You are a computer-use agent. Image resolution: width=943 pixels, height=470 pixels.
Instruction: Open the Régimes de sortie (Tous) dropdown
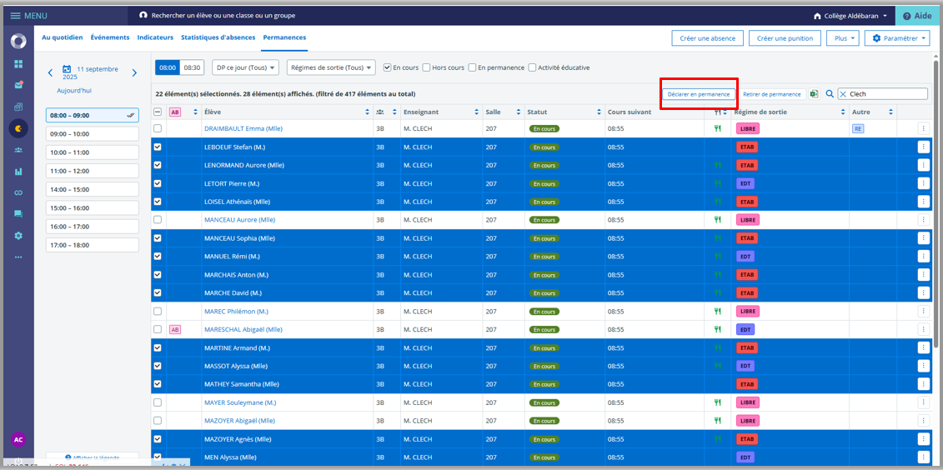(x=331, y=67)
